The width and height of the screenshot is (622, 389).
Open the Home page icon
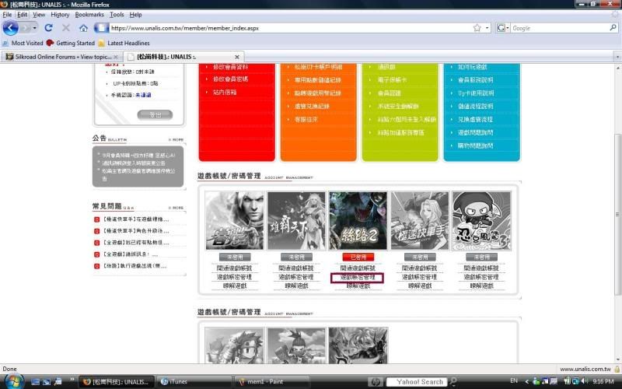click(83, 28)
